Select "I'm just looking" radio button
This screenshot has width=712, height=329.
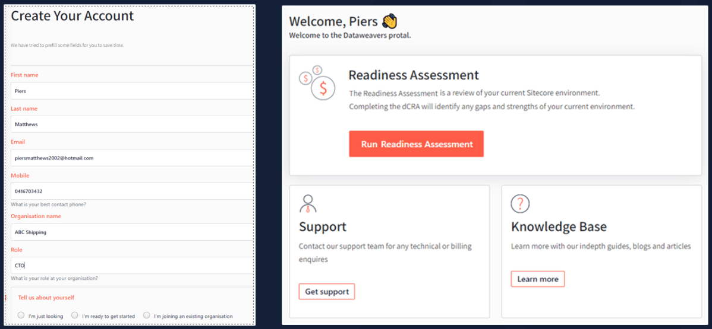point(21,315)
